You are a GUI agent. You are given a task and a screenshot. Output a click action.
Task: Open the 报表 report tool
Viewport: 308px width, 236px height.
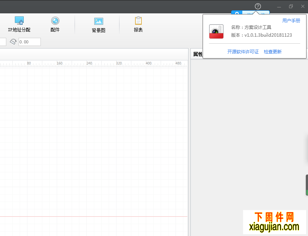point(138,24)
